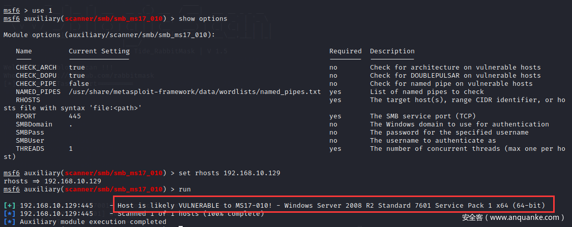
Task: Click the 'run' command text
Action: (185, 189)
